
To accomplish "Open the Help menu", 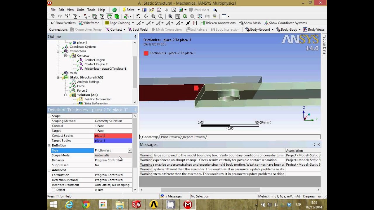I will pyautogui.click(x=102, y=10).
